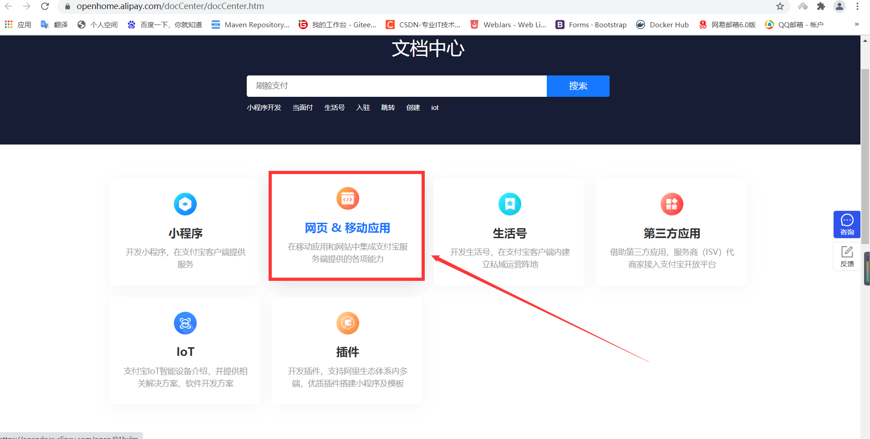Click the browser back arrow
The image size is (870, 439).
tap(9, 6)
